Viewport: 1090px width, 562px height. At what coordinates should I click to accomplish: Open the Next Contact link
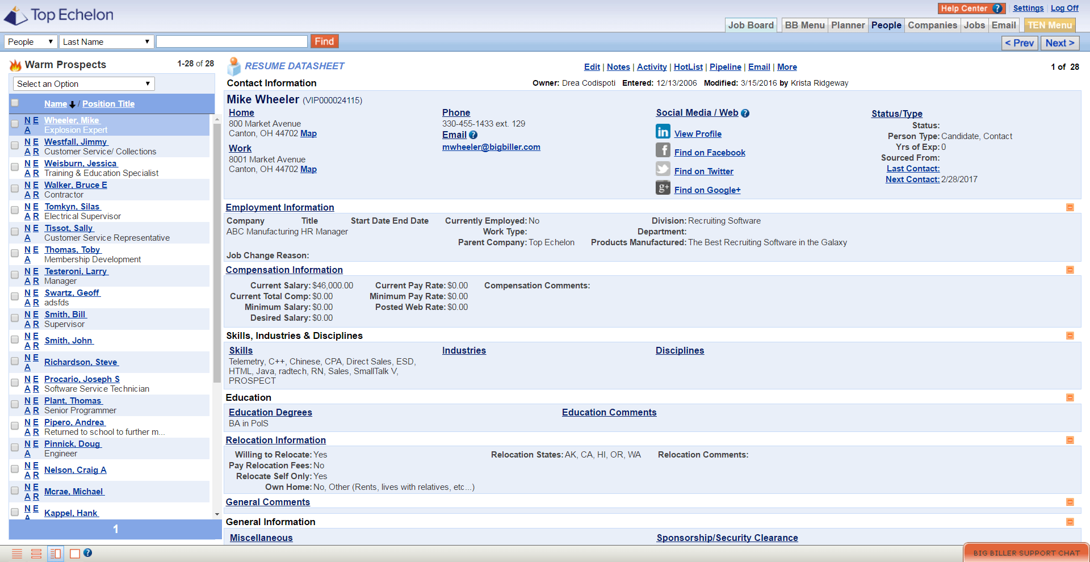point(912,179)
